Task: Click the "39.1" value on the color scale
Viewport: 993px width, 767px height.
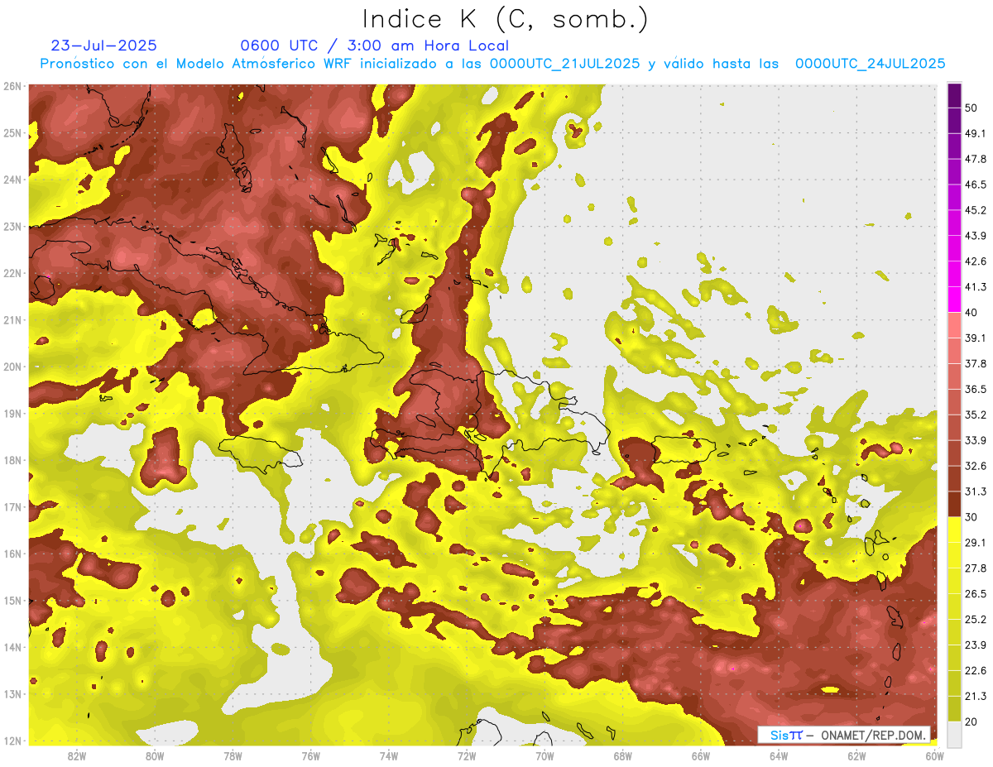Action: click(976, 338)
